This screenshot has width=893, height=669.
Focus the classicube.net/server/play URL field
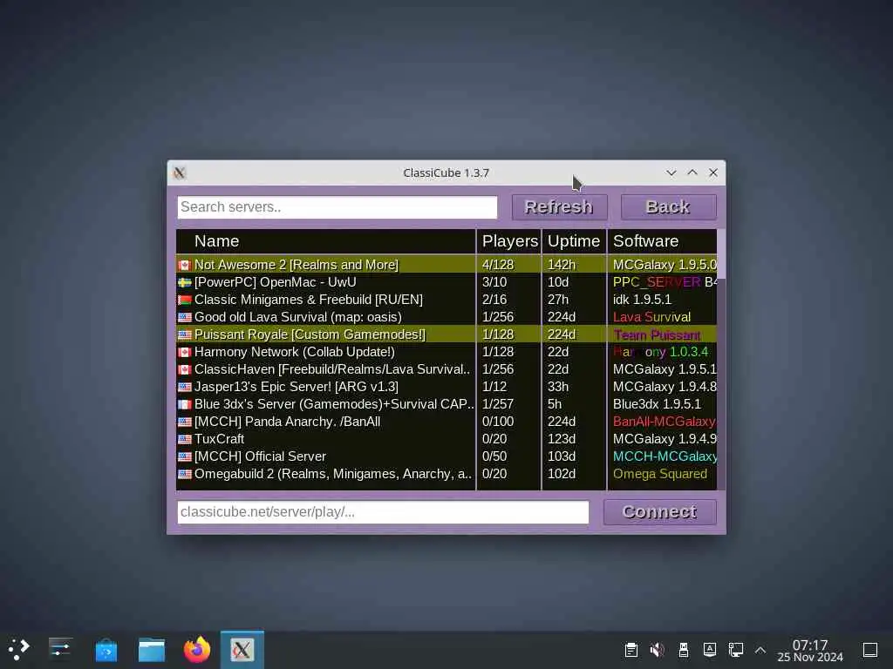point(383,512)
